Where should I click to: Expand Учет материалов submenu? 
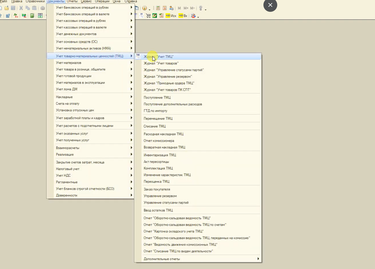tap(91, 63)
